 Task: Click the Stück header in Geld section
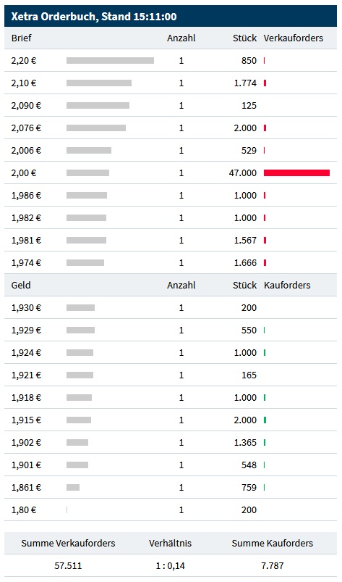tap(244, 285)
